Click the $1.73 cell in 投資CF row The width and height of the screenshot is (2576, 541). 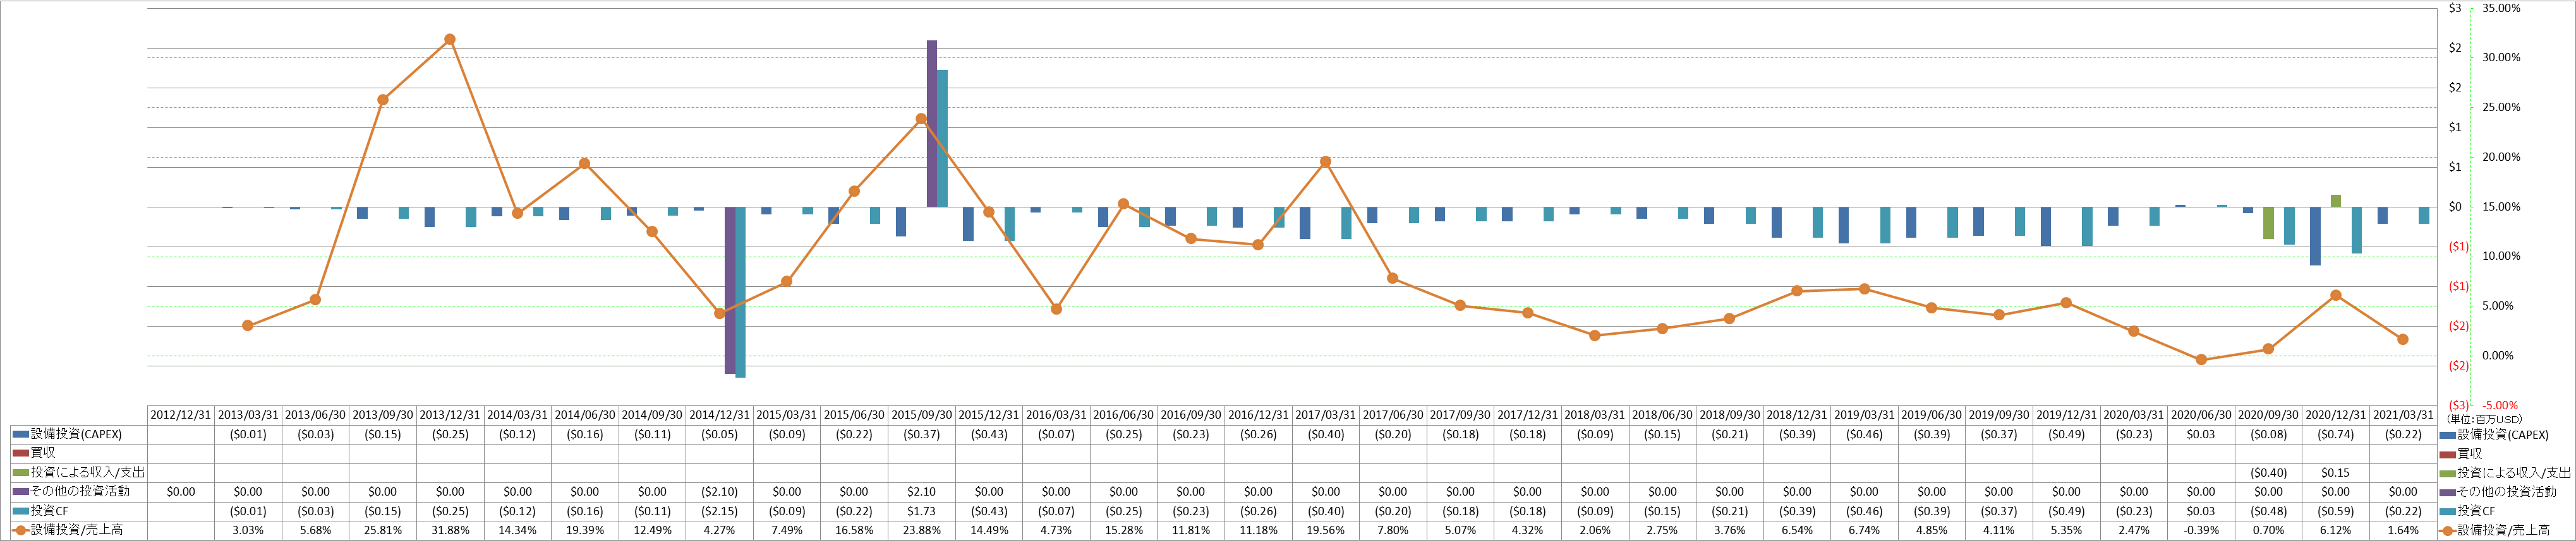pyautogui.click(x=922, y=511)
